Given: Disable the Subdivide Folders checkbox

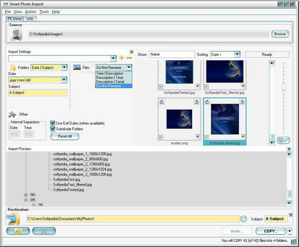Looking at the screenshot, I should pyautogui.click(x=53, y=129).
